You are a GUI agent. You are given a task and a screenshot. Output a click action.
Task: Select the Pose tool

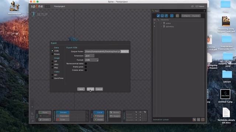click(45, 113)
